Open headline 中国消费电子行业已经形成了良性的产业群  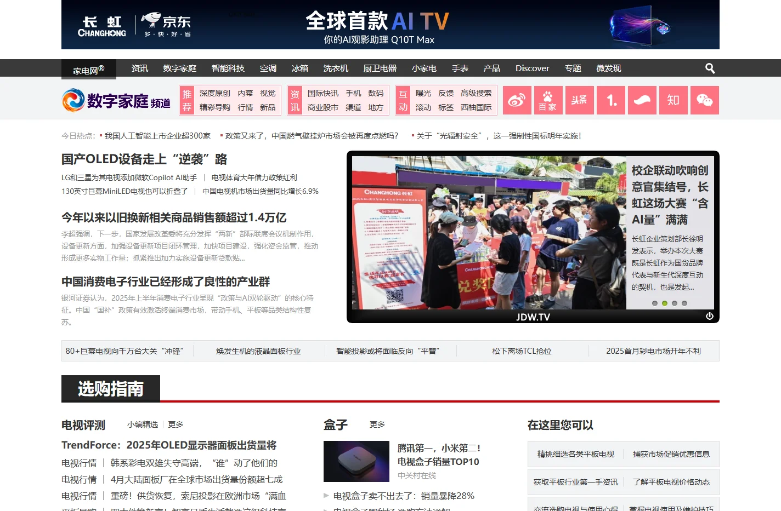(x=166, y=282)
